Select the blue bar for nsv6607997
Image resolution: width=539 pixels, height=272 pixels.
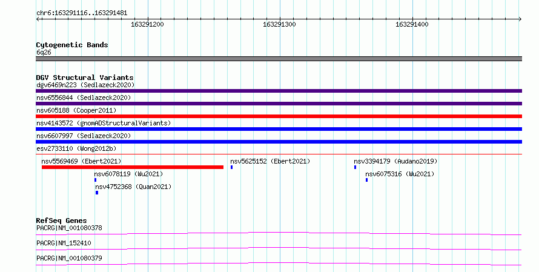click(x=279, y=142)
